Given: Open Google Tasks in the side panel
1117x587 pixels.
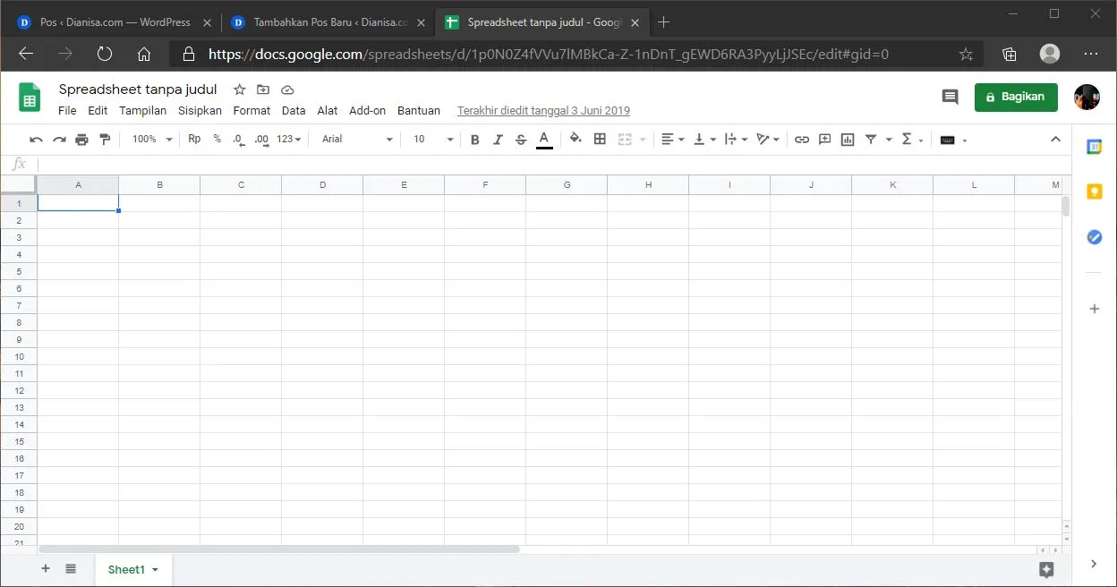Looking at the screenshot, I should click(x=1094, y=237).
